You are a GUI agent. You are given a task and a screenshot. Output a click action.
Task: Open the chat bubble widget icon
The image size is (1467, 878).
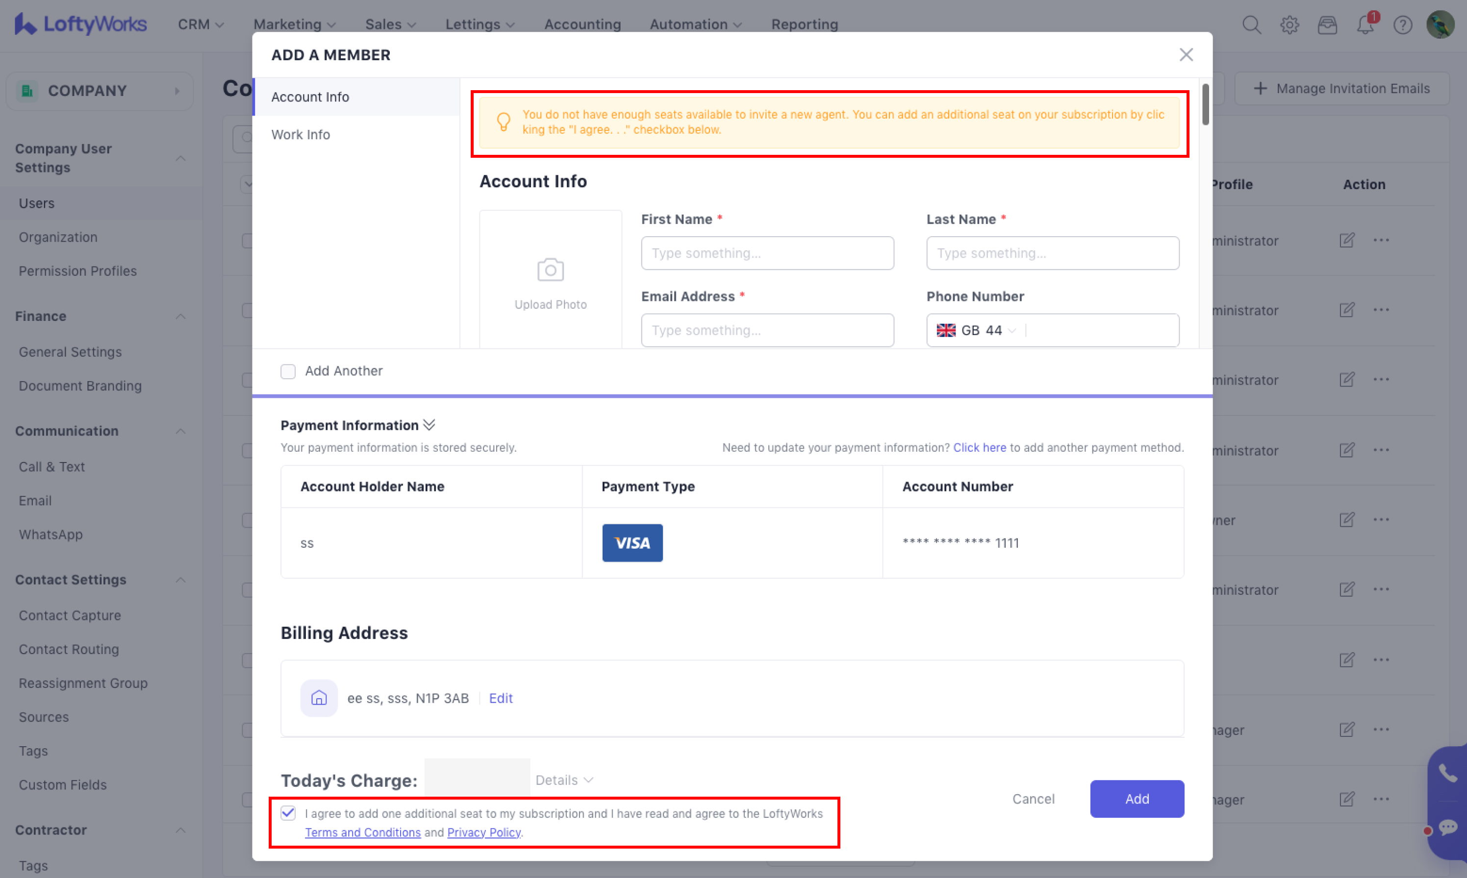pos(1447,827)
